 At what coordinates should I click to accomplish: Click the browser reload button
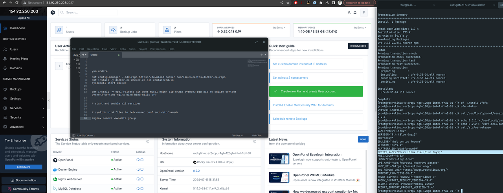click(18, 3)
